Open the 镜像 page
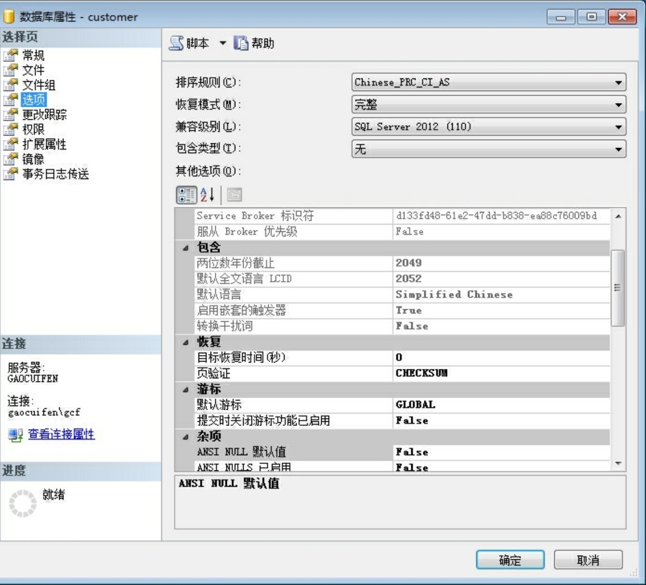The image size is (646, 585). click(x=33, y=159)
